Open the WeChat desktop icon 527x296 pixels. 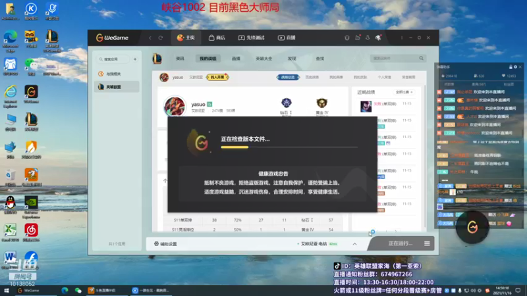pos(31,67)
